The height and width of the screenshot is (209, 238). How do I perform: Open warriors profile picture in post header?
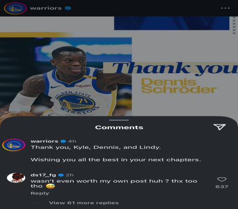point(15,8)
